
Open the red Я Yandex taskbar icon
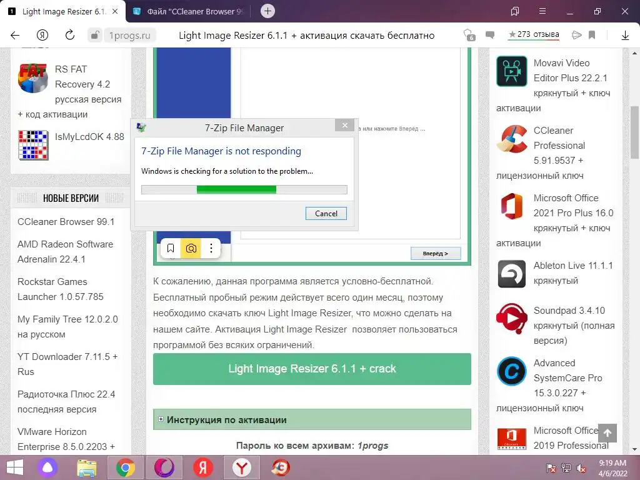(203, 467)
